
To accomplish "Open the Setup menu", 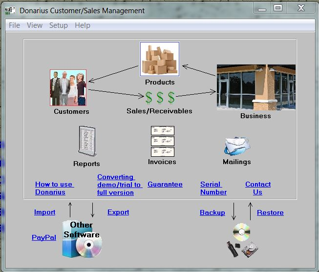I will (59, 25).
